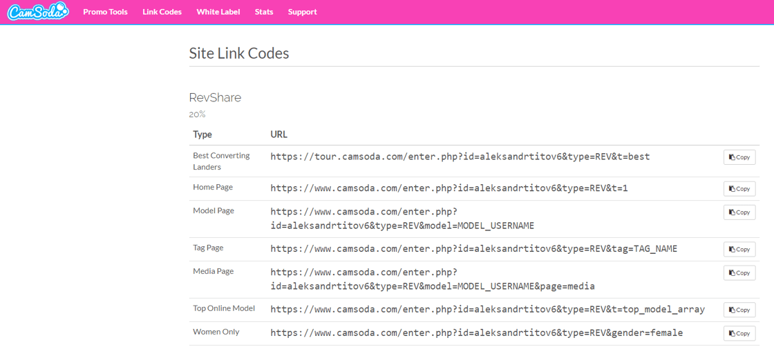Copy the Home Page link code
Screen dimensions: 774x349
tap(739, 189)
